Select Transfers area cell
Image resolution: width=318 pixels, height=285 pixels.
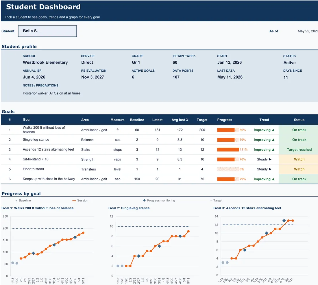click(x=88, y=169)
